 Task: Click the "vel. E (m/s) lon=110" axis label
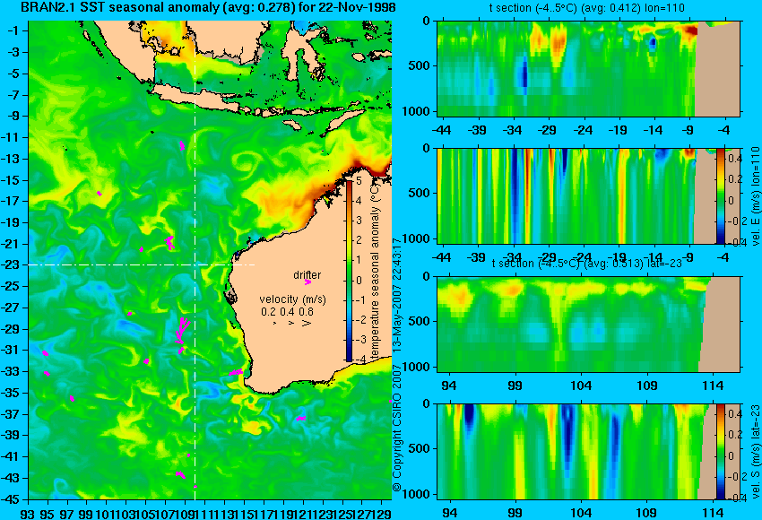click(x=755, y=195)
